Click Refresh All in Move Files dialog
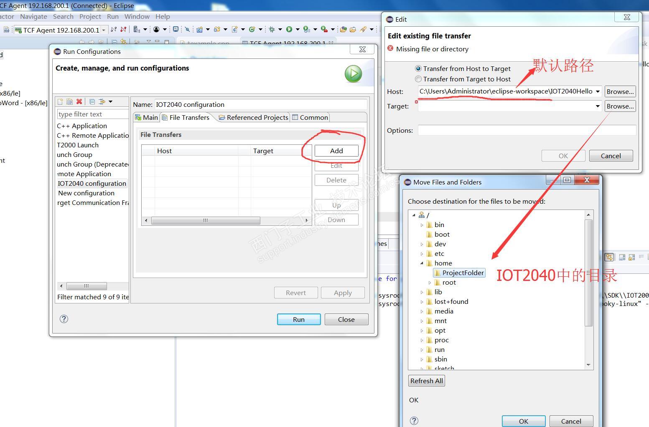649x427 pixels. (427, 381)
